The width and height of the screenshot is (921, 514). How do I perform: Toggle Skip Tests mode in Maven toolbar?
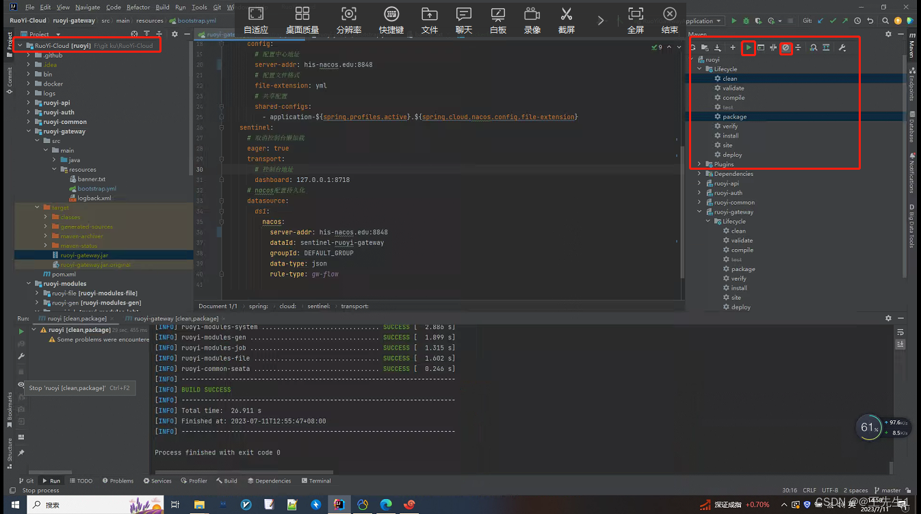[786, 47]
